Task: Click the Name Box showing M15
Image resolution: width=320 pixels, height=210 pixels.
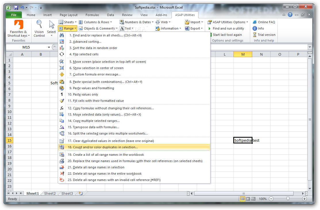Action: point(26,47)
